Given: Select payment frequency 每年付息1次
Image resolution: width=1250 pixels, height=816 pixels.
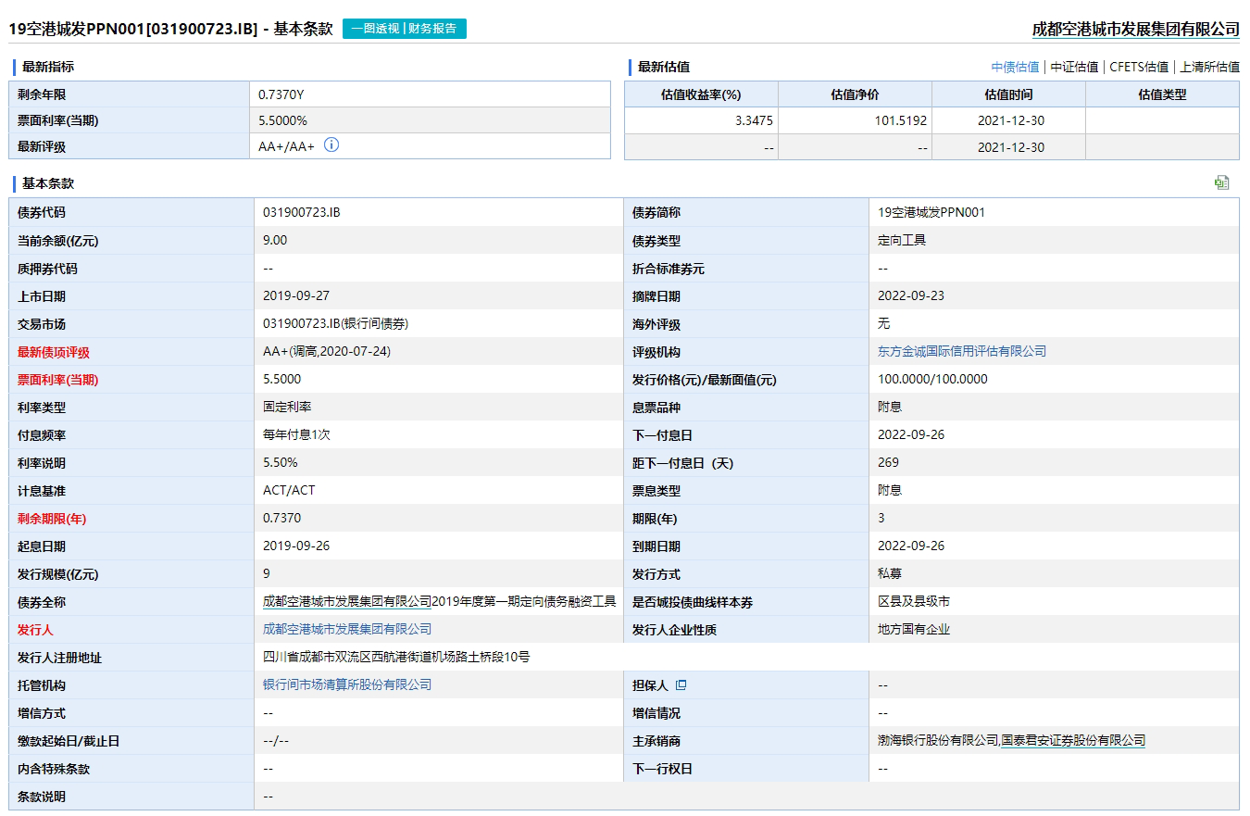Looking at the screenshot, I should (x=296, y=434).
